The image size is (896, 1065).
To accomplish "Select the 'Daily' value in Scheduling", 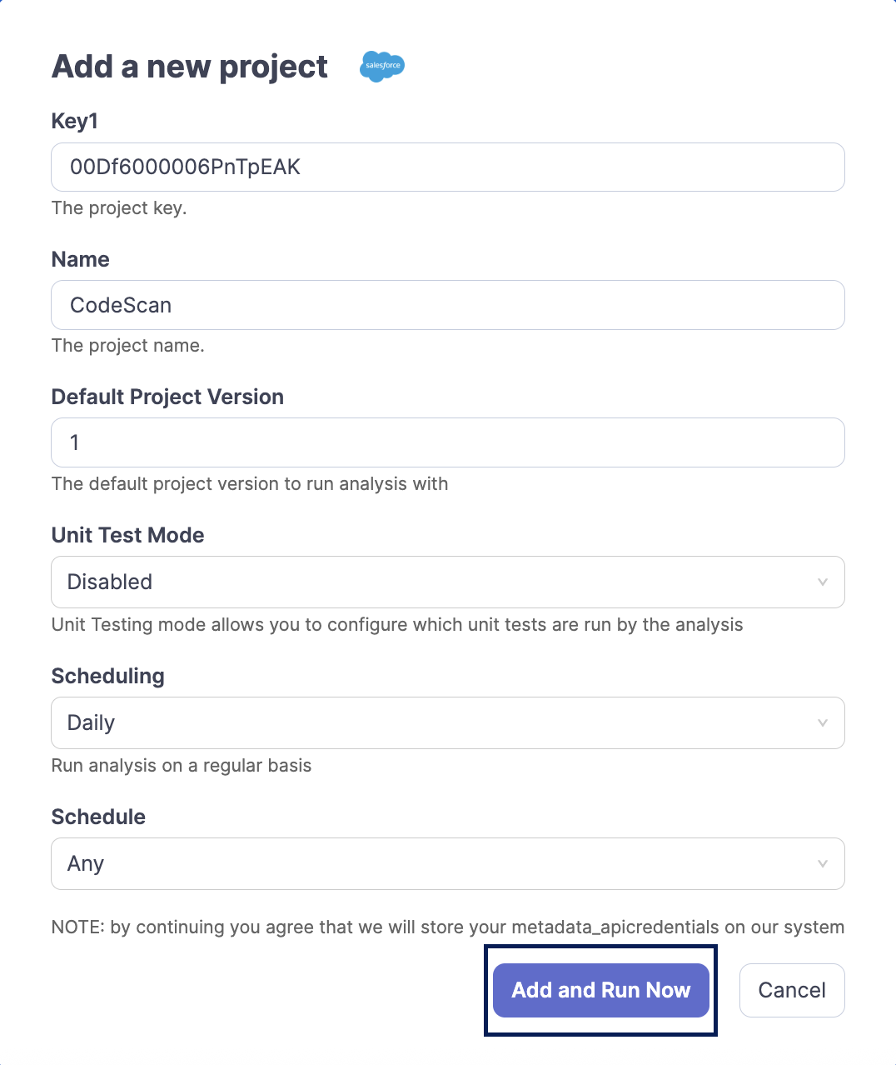I will (92, 722).
